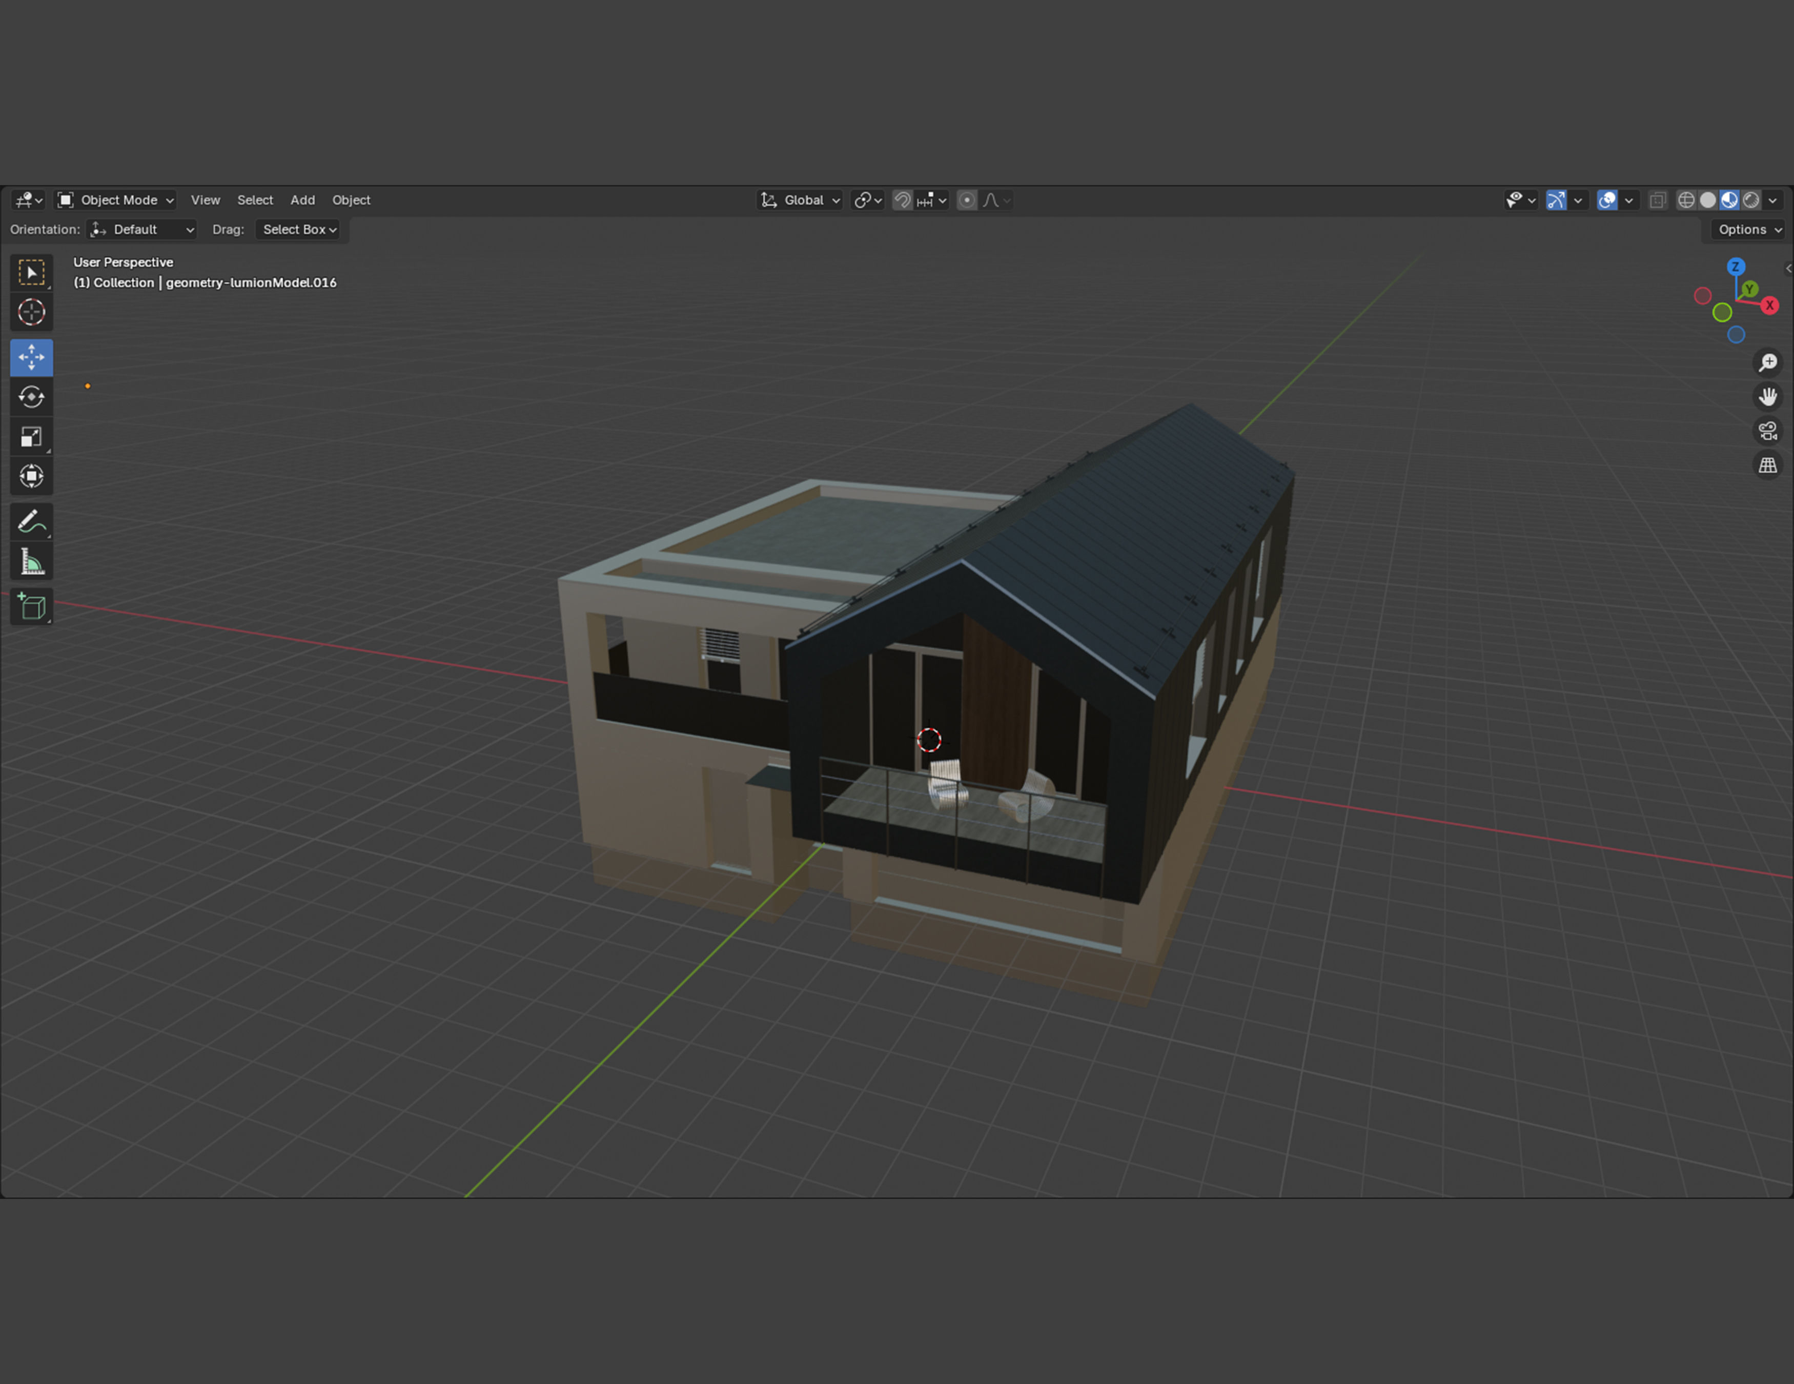Image resolution: width=1794 pixels, height=1384 pixels.
Task: Click the 3D cursor on the model
Action: pos(929,740)
